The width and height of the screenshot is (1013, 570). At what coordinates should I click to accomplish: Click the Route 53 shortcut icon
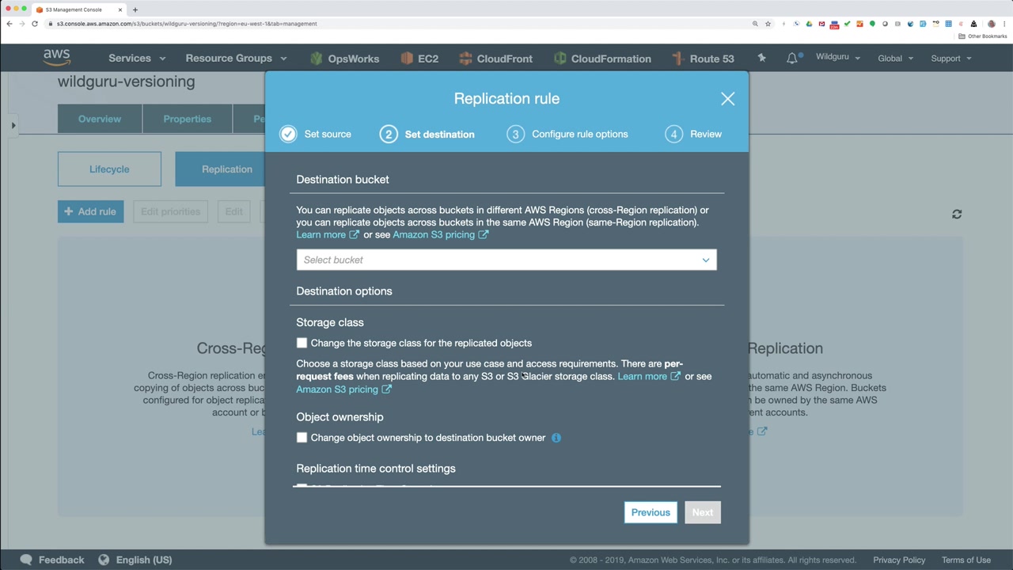point(678,59)
